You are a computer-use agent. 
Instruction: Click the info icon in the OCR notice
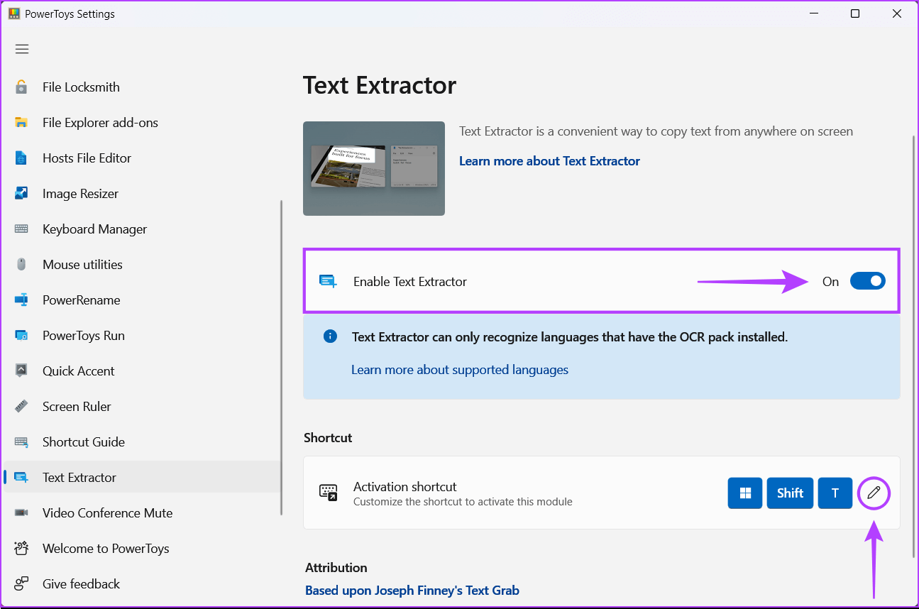(330, 336)
